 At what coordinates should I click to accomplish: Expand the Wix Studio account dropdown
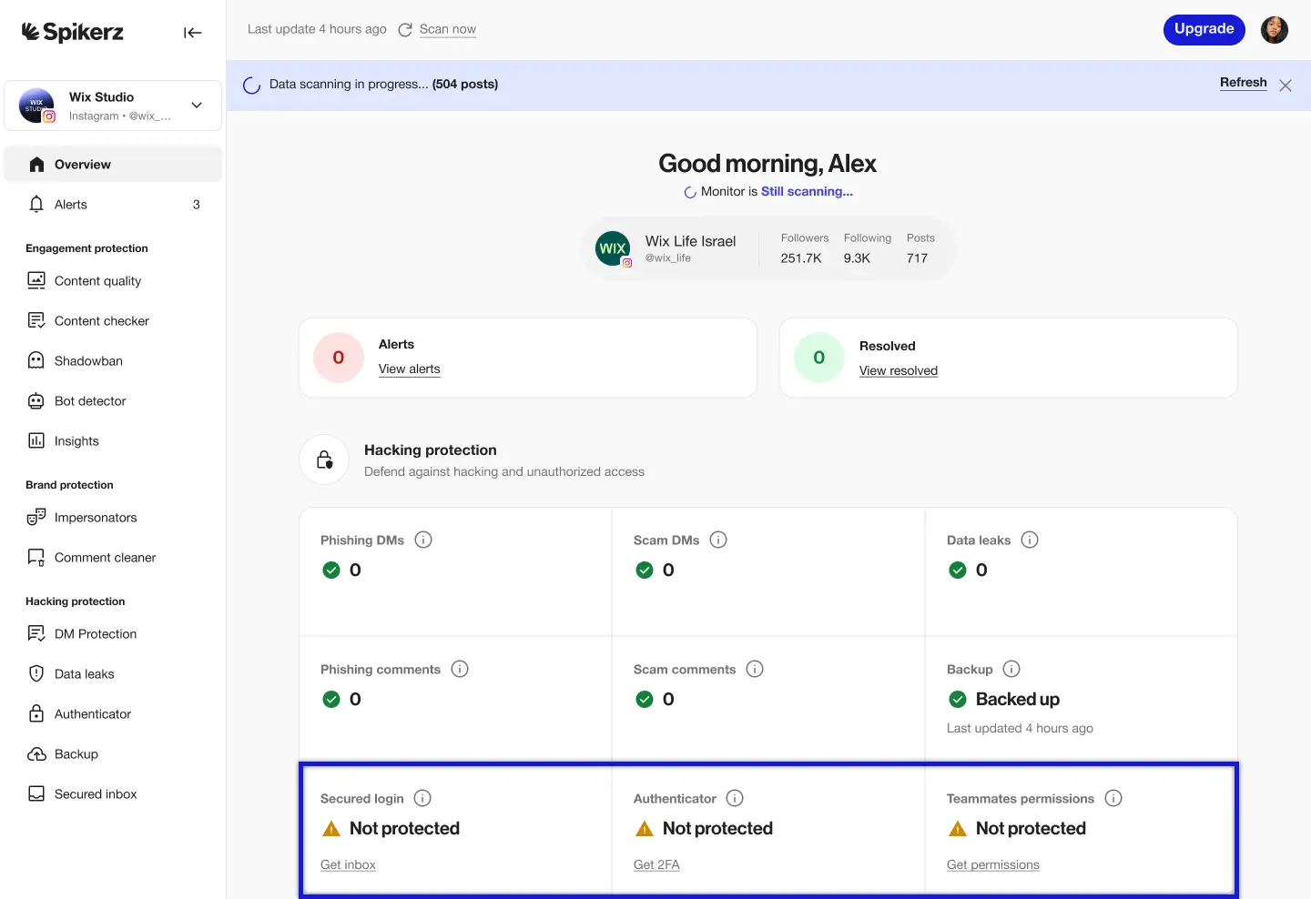pyautogui.click(x=197, y=106)
